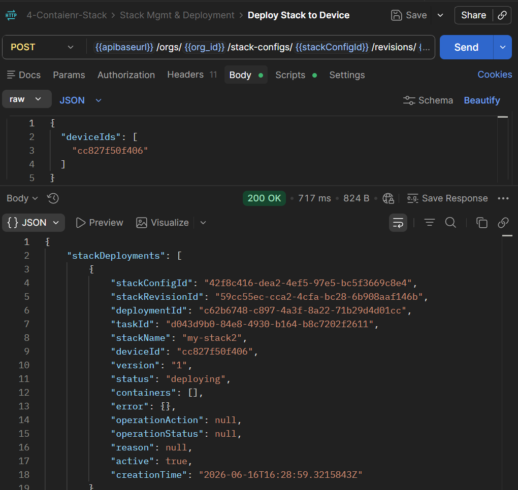The image size is (518, 490).
Task: Click the "cc827f50f406" value in request body
Action: coord(110,151)
